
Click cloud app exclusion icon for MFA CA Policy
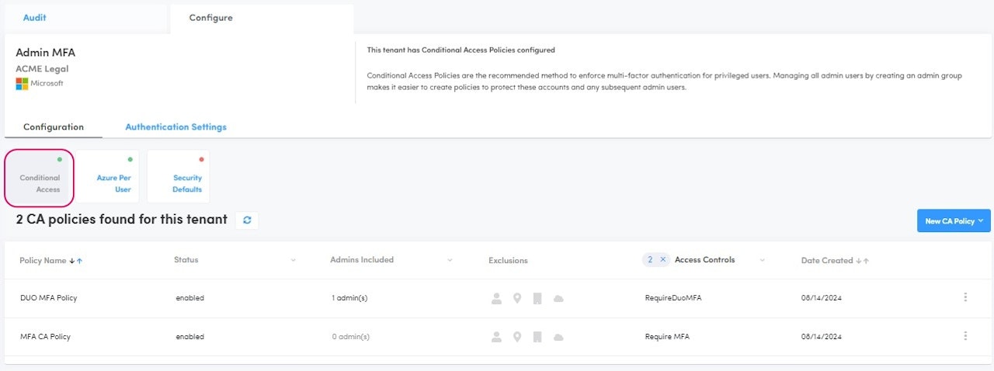[x=558, y=337]
